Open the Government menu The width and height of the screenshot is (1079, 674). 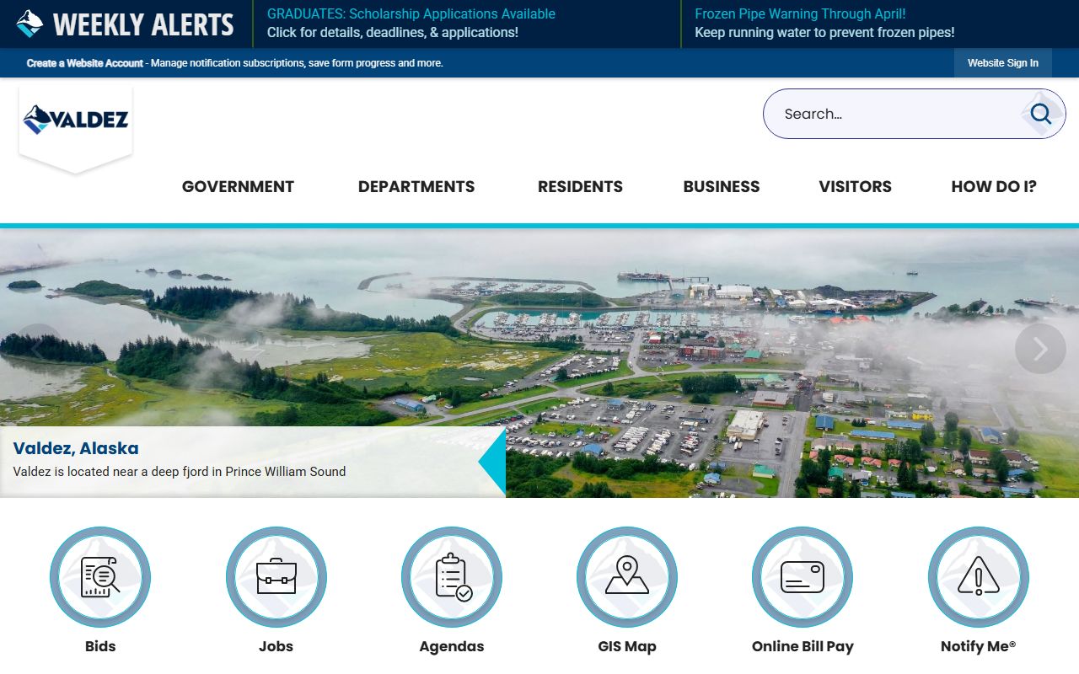(x=238, y=187)
